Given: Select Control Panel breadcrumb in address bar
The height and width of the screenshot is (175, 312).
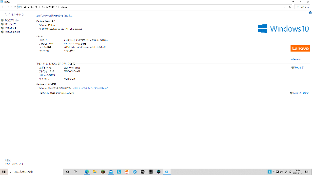Looking at the screenshot, I should click(31, 7).
